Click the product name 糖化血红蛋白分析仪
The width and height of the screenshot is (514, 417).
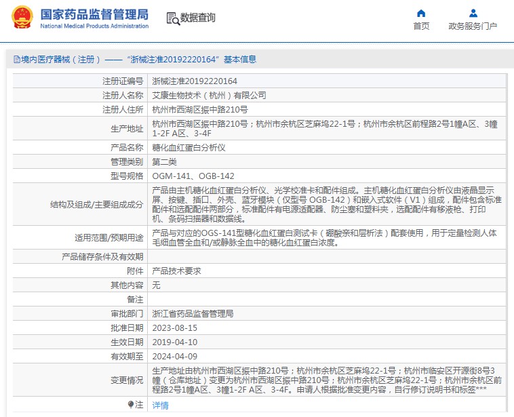coord(189,147)
